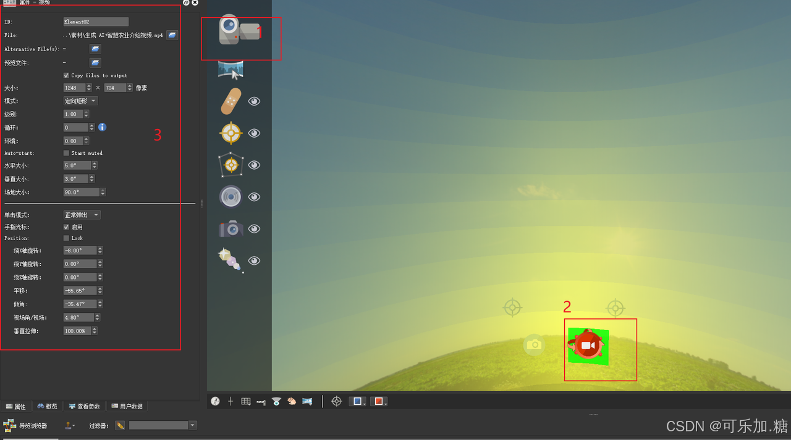Select the red video hotspot in panorama
791x440 pixels.
(586, 345)
